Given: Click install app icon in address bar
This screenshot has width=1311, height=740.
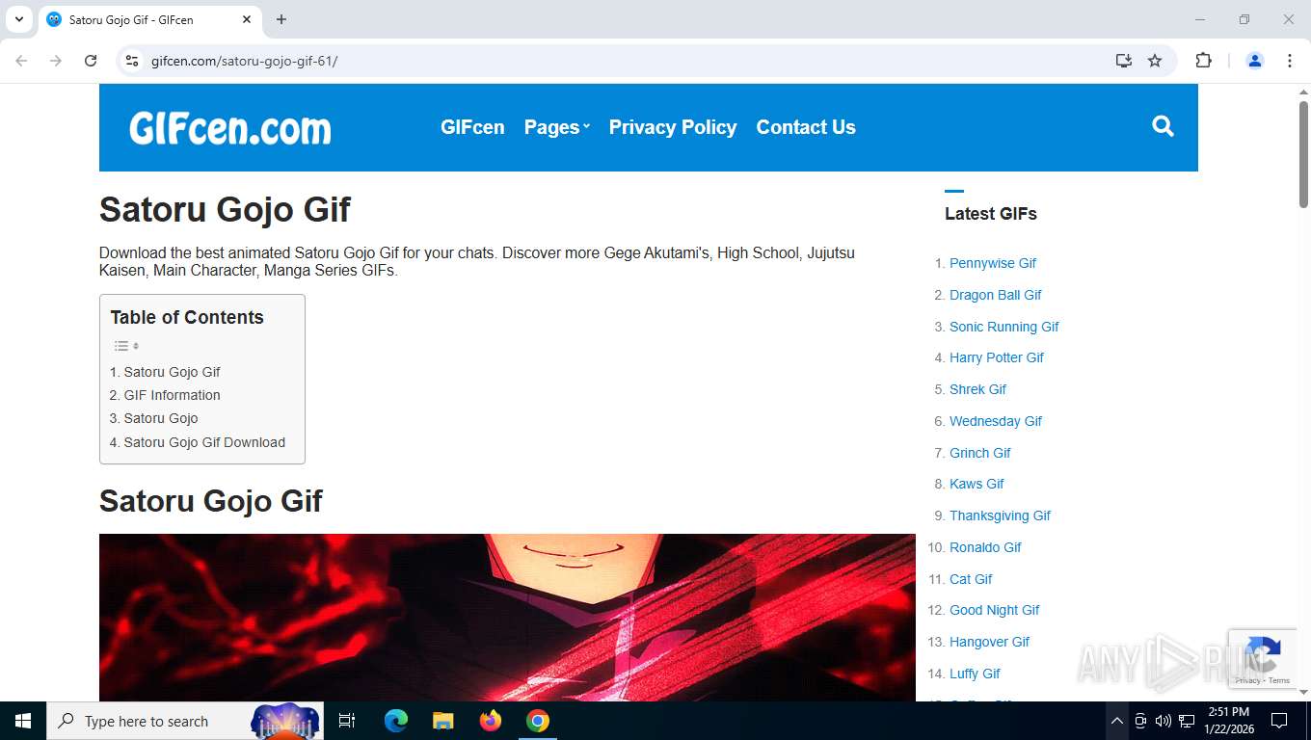Looking at the screenshot, I should click(1124, 61).
